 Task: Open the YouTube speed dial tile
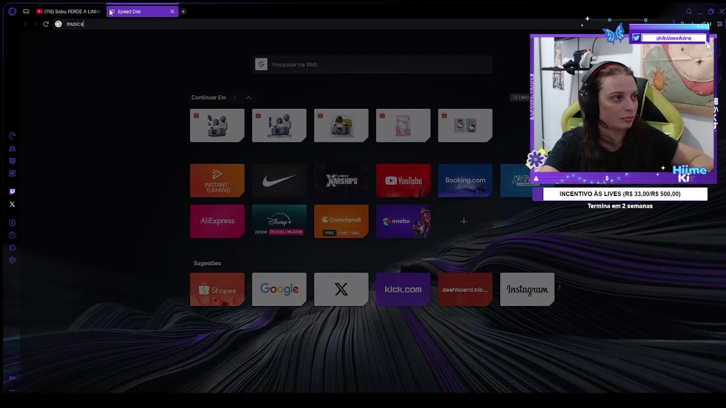pos(403,180)
